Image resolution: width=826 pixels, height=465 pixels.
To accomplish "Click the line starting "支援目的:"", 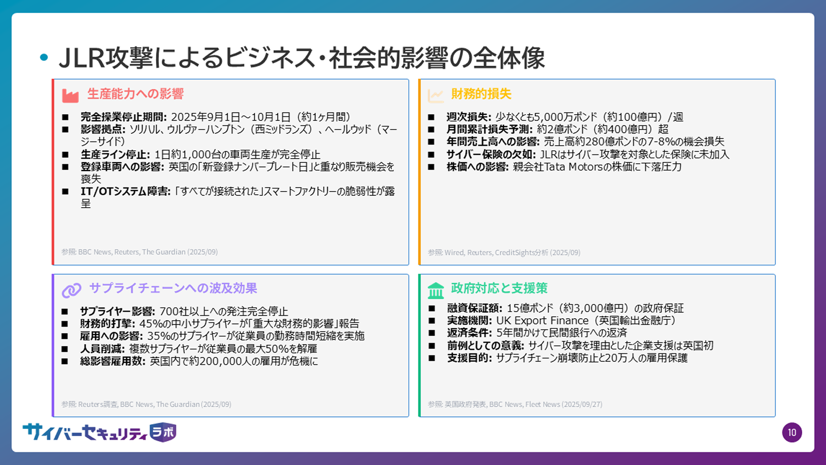I will [567, 358].
